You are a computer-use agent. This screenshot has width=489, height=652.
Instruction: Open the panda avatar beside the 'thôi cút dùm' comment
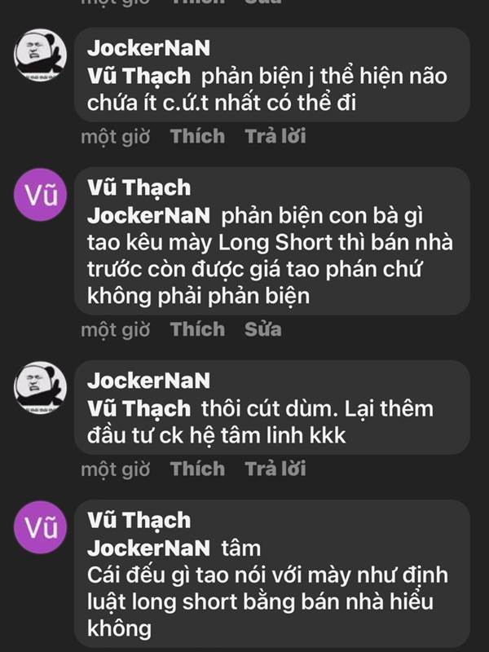[x=40, y=388]
